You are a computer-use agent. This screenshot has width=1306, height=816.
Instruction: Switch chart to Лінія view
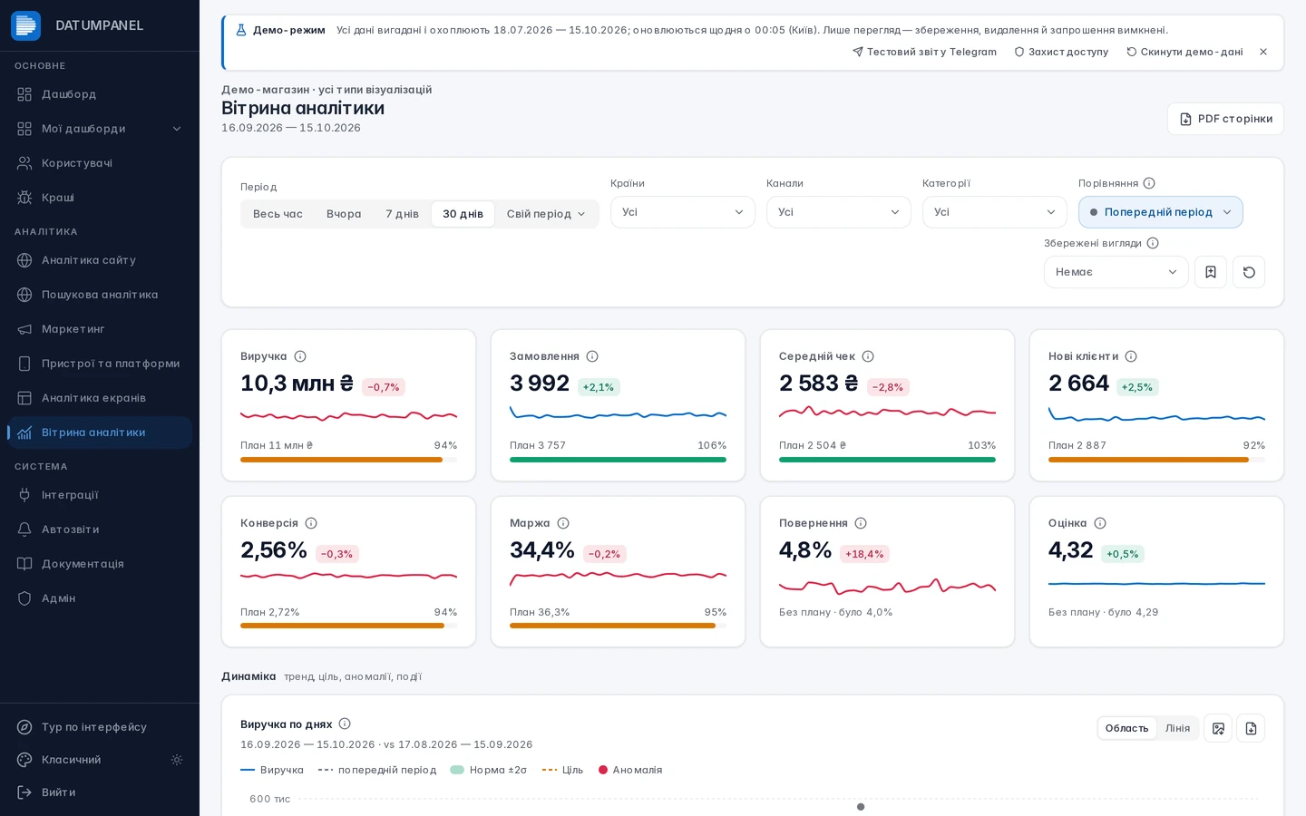[x=1177, y=728]
